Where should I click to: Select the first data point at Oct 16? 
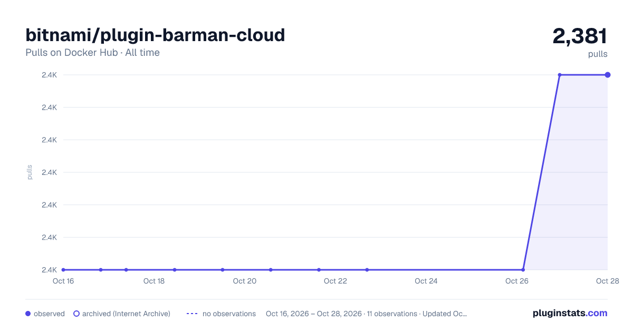coord(63,270)
